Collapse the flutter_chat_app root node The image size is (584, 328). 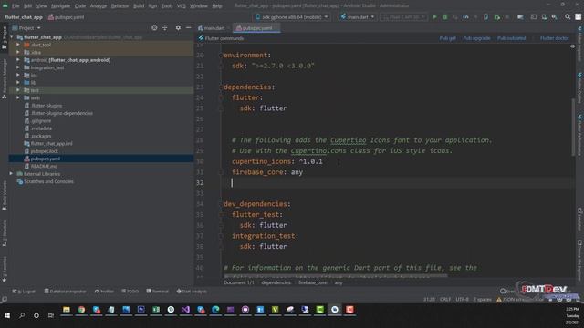12,37
